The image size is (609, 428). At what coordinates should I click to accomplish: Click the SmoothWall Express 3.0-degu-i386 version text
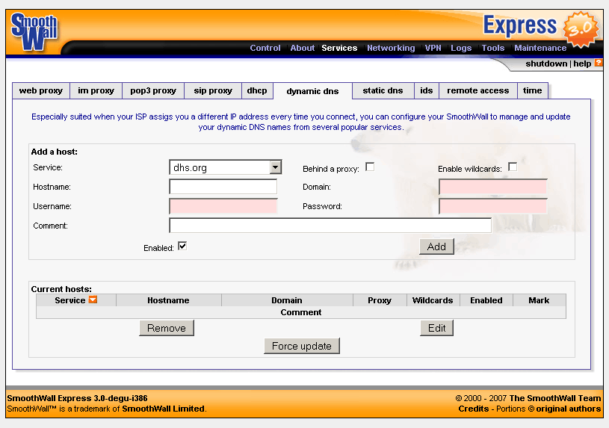pos(77,398)
